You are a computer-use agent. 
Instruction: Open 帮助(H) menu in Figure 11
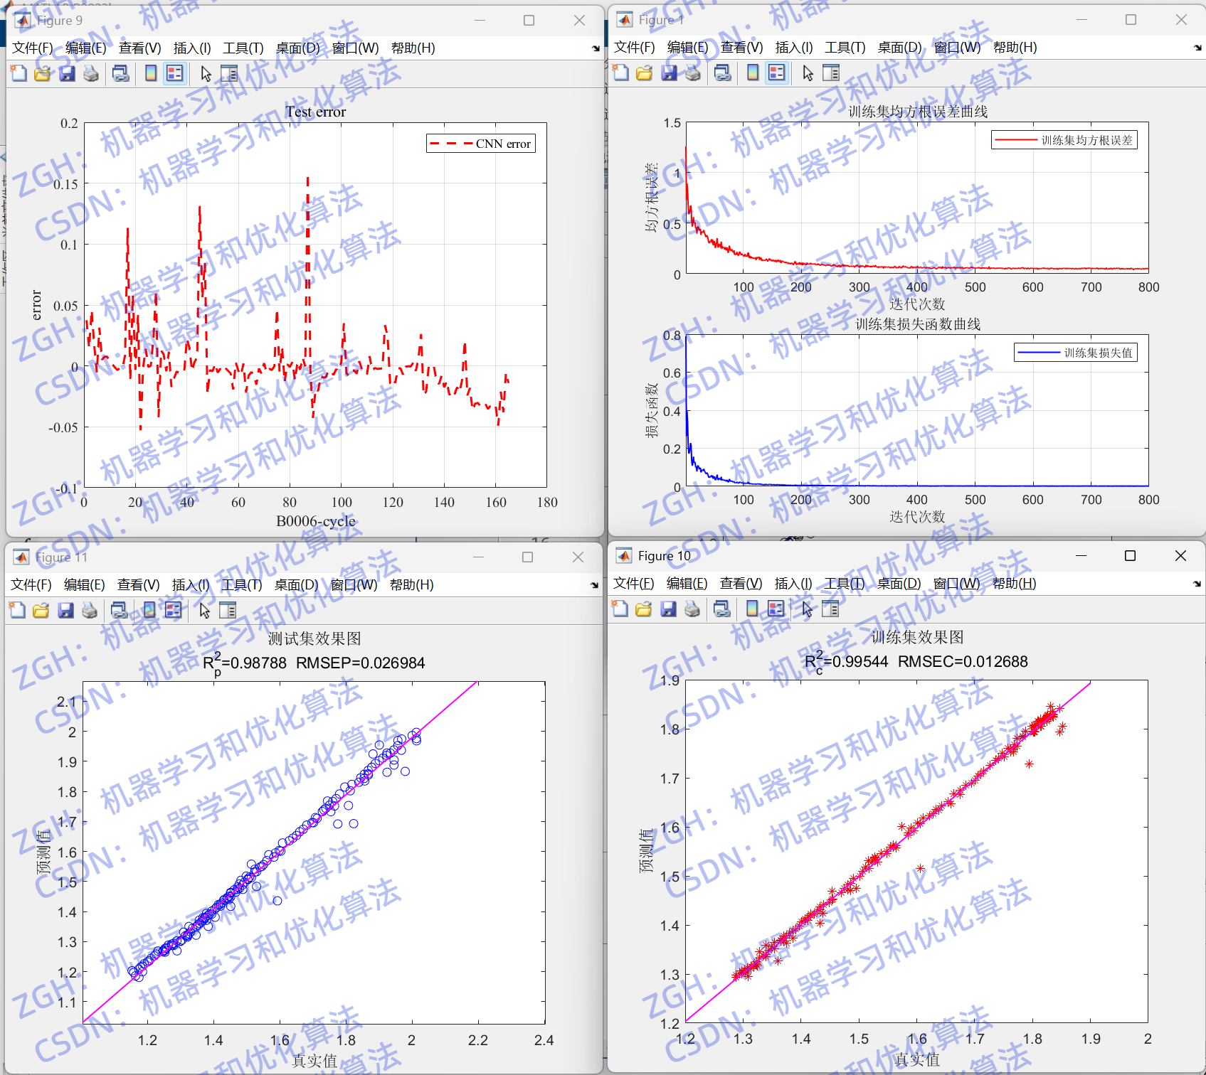click(x=412, y=584)
